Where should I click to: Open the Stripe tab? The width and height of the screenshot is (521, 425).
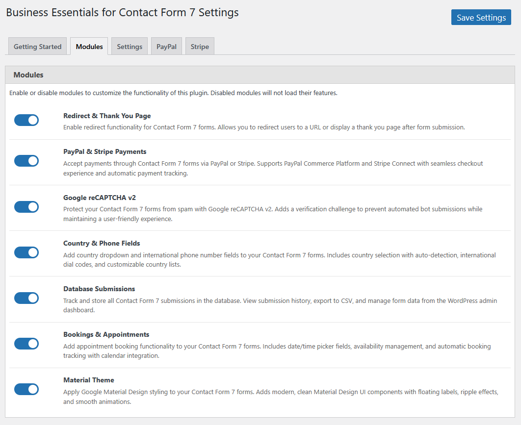tap(200, 47)
